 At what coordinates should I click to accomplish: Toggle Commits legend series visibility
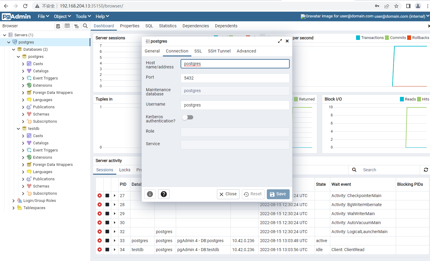[x=395, y=38]
